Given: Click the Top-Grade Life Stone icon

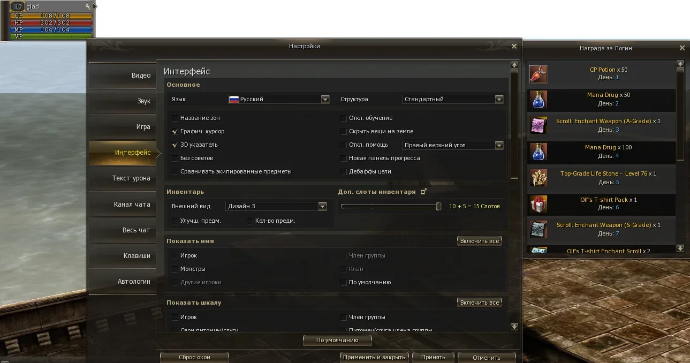Looking at the screenshot, I should coord(539,178).
